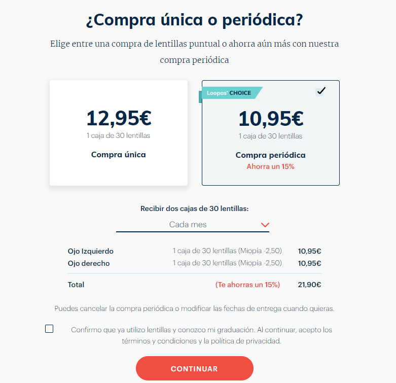Click the "Ahorra un 15%" text
396x383 pixels.
click(x=270, y=166)
